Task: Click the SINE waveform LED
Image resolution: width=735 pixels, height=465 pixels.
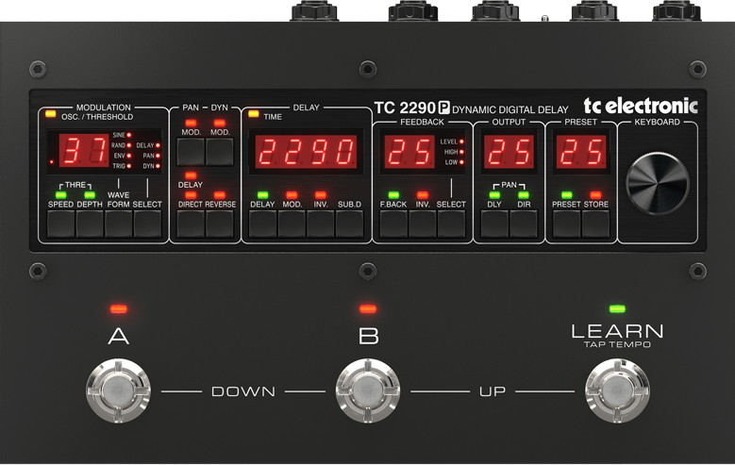Action: (129, 135)
